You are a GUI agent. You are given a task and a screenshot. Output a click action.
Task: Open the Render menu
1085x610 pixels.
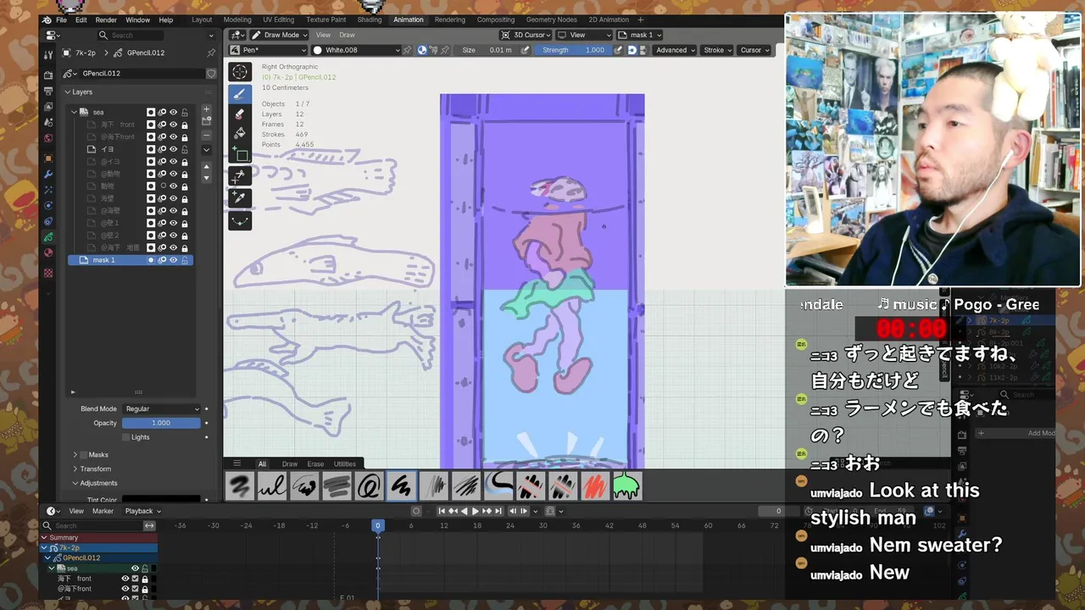(x=106, y=19)
